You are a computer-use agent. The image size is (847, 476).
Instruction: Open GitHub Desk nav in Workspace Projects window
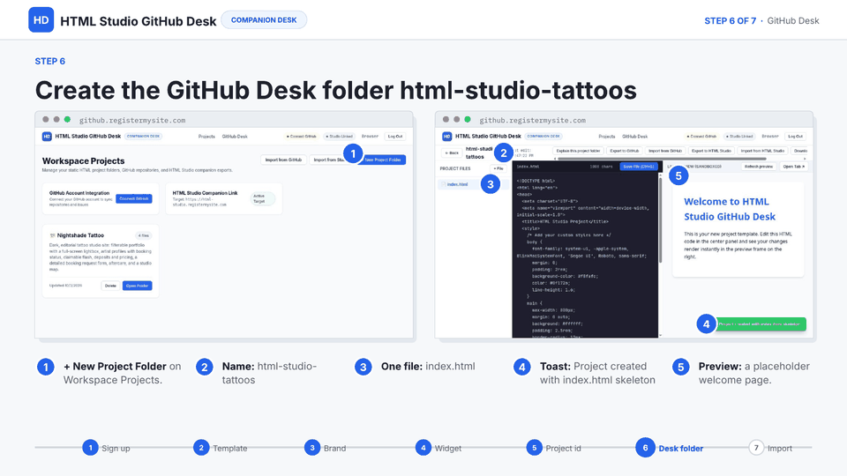pos(235,137)
